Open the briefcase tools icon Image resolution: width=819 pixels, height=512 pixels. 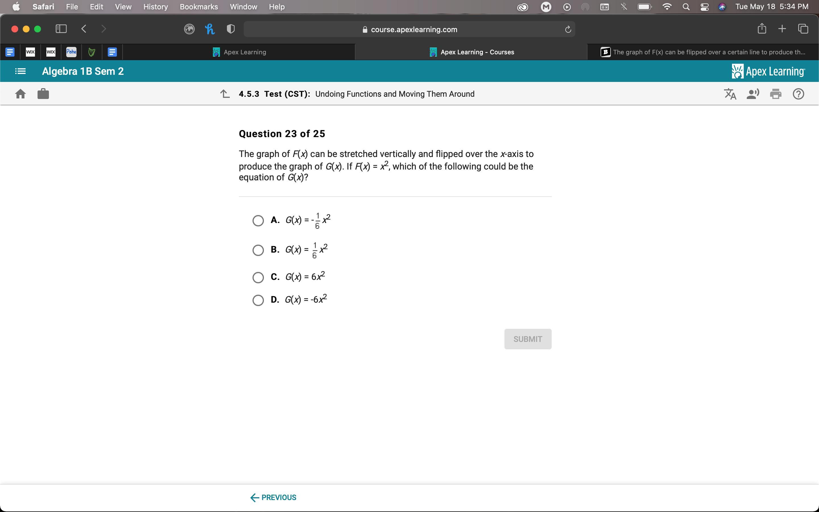tap(43, 94)
